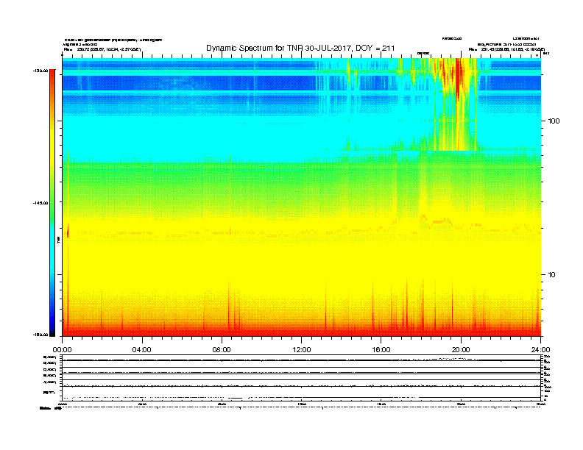Click the -145.00 colorbar middle value
The width and height of the screenshot is (583, 450).
tap(40, 203)
